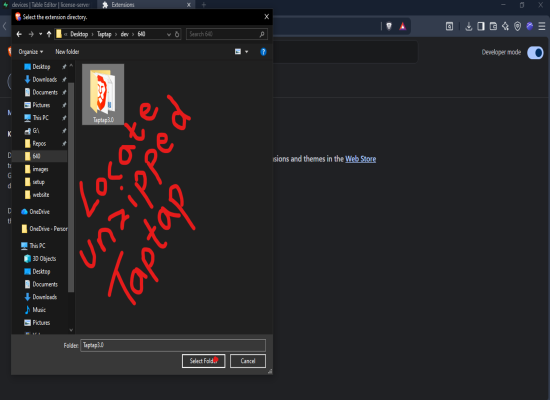Close the Select extension directory dialog
This screenshot has width=550, height=400.
(x=266, y=16)
